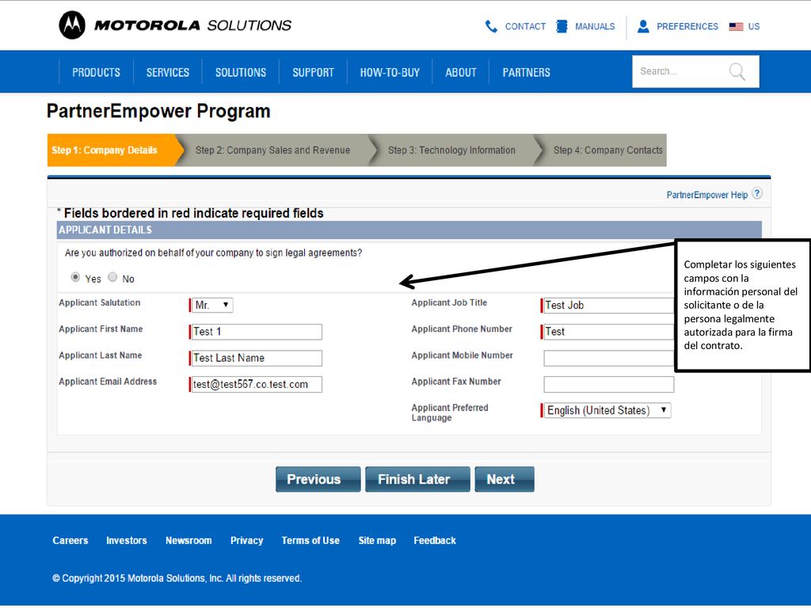Open the Privacy footer link
Image resolution: width=811 pixels, height=608 pixels.
pyautogui.click(x=247, y=540)
